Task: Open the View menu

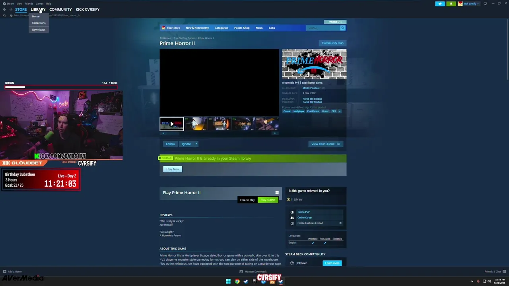Action: point(19,4)
